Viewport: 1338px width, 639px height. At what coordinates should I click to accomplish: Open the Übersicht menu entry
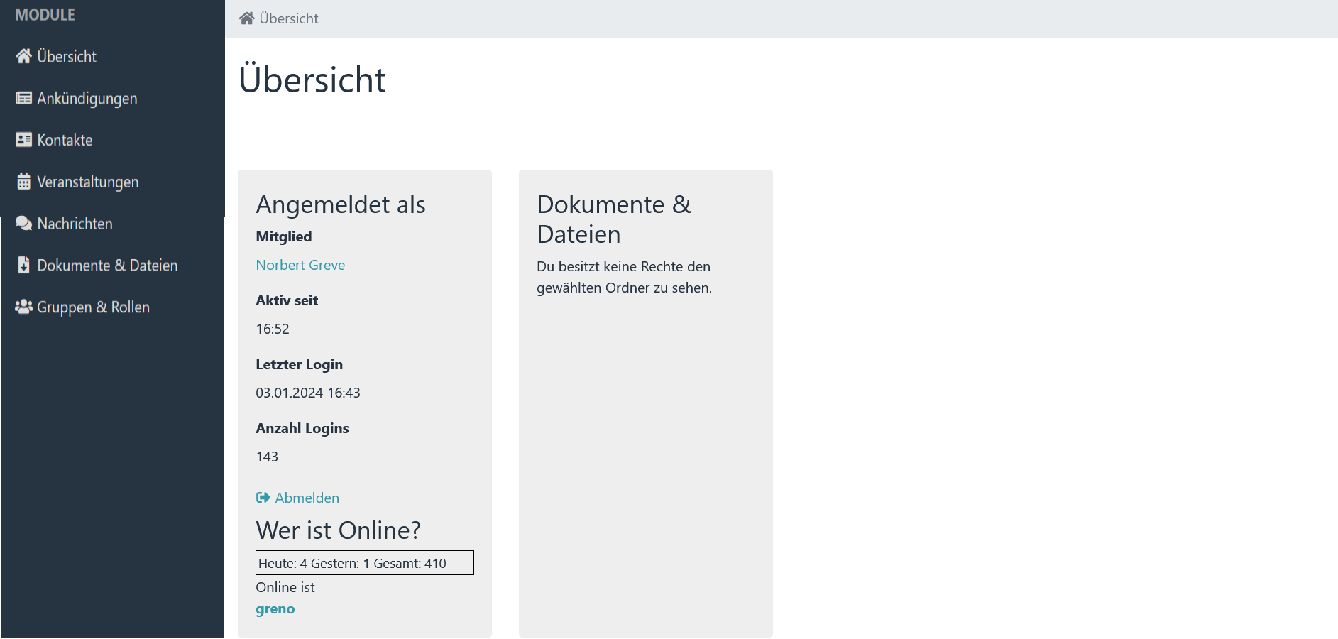point(67,56)
